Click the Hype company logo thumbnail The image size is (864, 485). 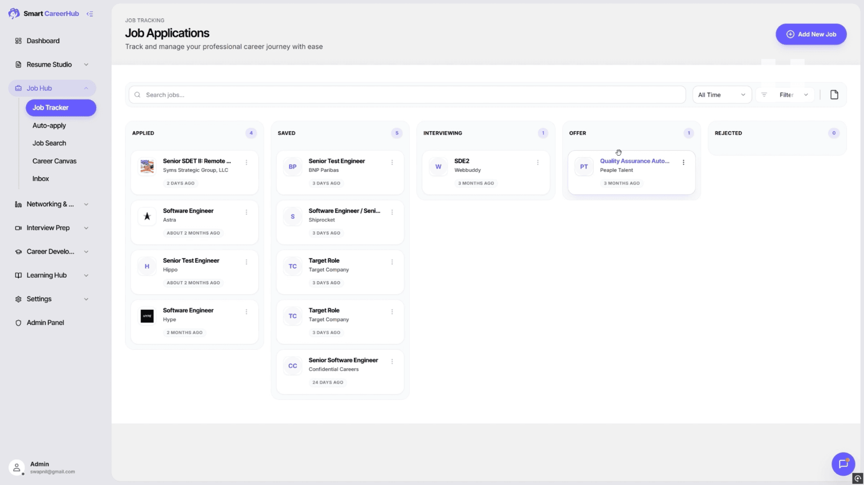pyautogui.click(x=147, y=316)
